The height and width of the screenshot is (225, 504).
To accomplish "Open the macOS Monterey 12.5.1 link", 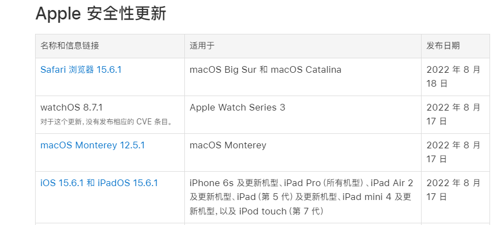I will coord(92,145).
